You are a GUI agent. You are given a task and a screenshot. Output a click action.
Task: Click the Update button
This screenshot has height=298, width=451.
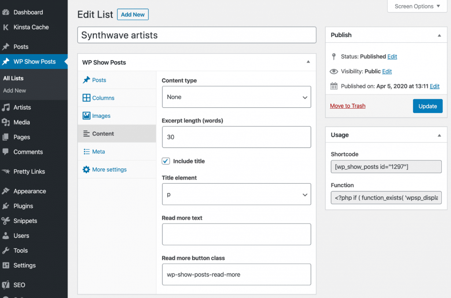[428, 106]
